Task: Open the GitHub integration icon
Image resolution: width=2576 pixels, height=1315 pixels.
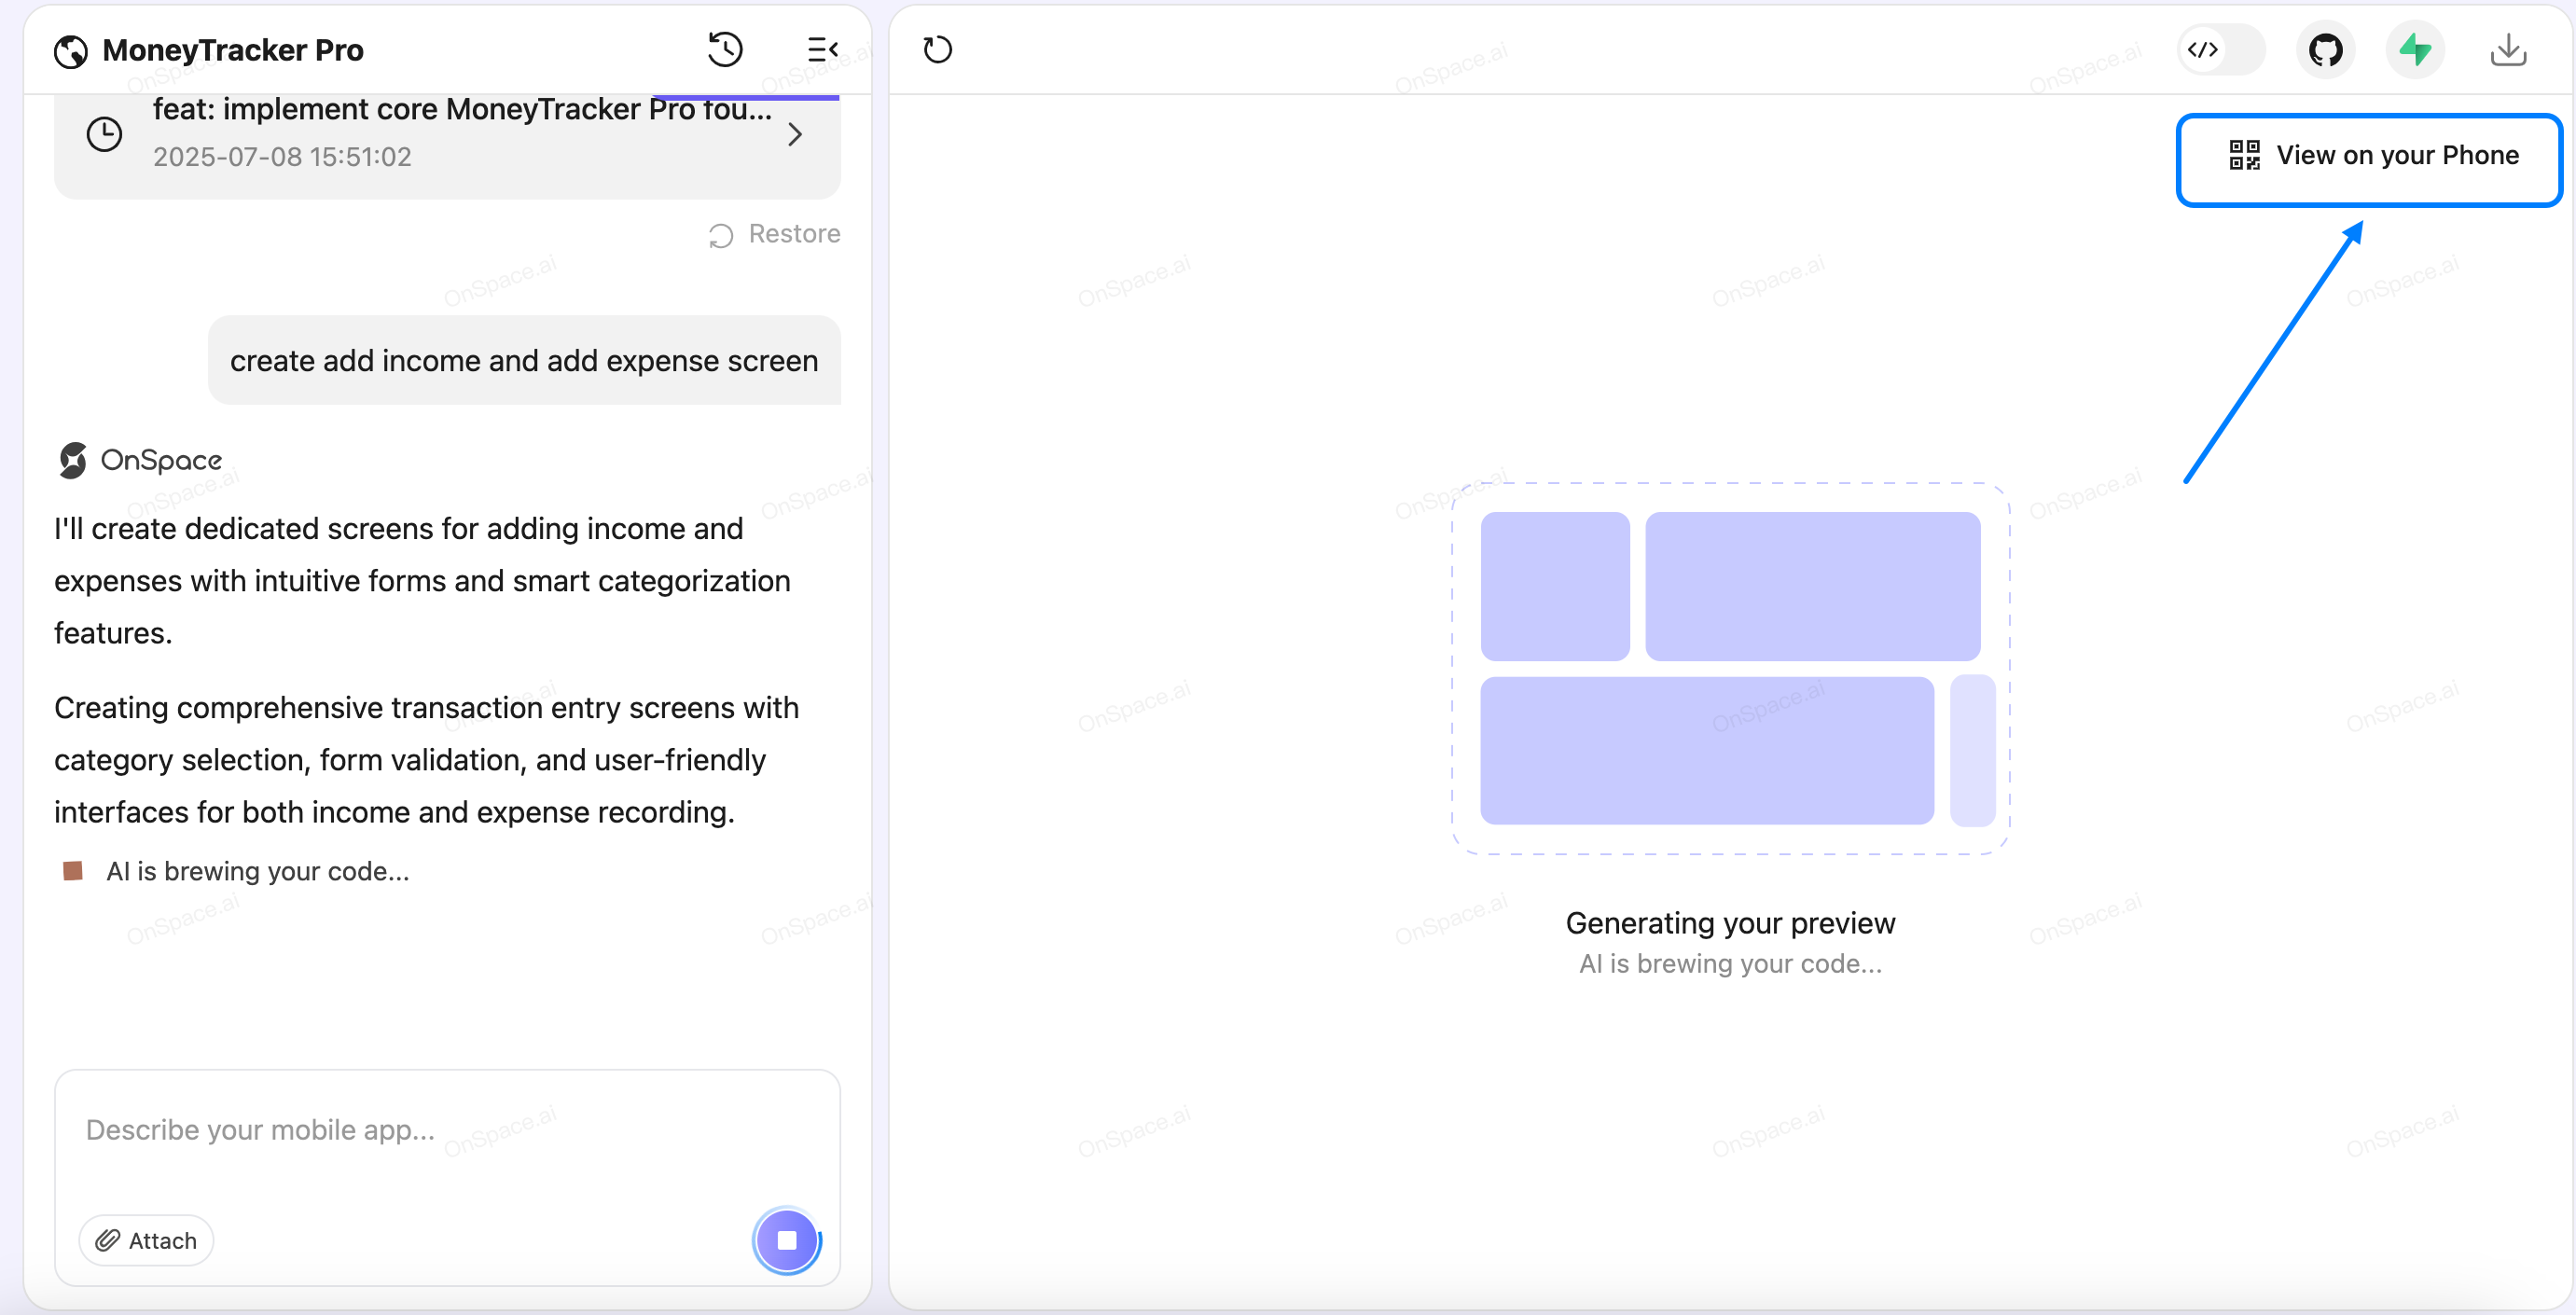Action: [x=2325, y=49]
